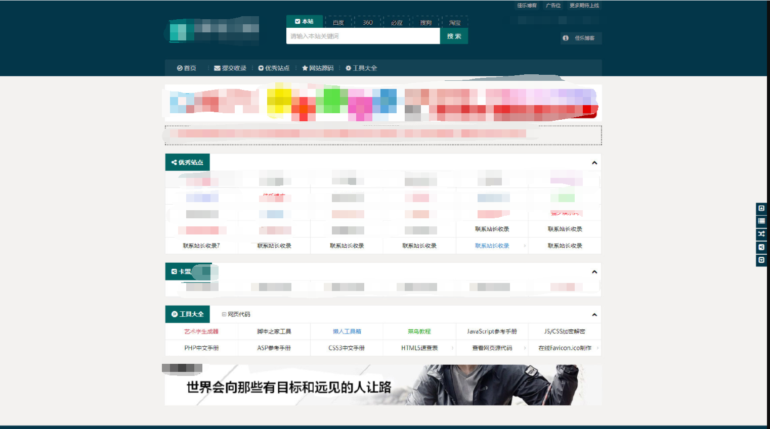Screen dimensions: 770x429
Task: Click the share icon in 优秀站点 header
Action: pos(174,162)
